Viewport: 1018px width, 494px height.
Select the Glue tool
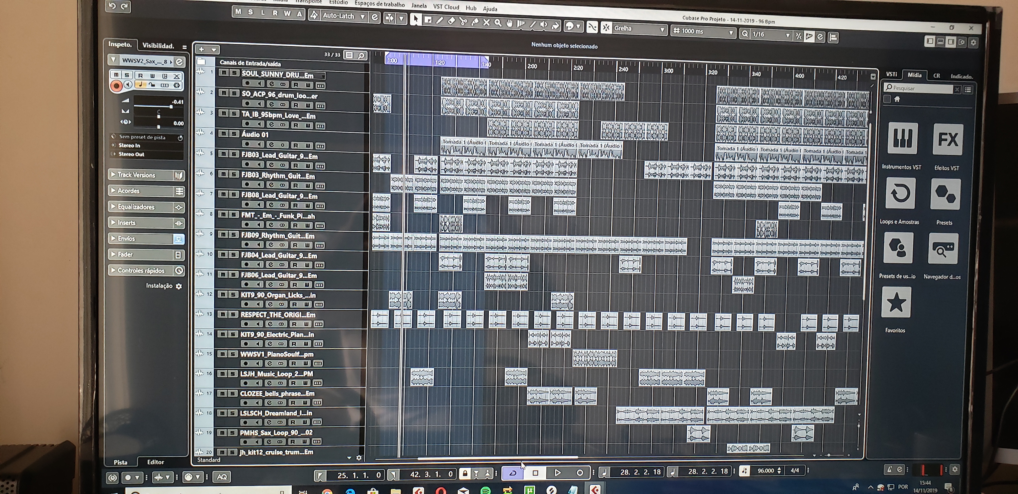[475, 22]
